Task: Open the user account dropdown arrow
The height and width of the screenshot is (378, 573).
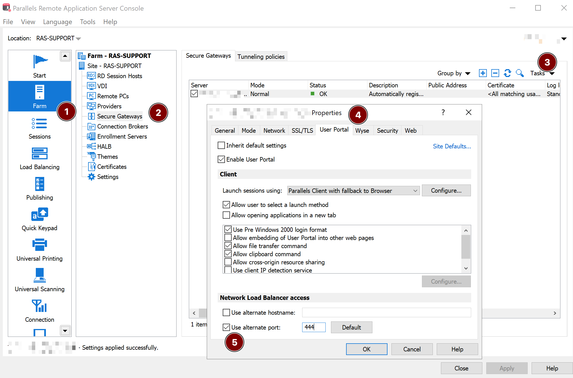Action: (x=564, y=39)
